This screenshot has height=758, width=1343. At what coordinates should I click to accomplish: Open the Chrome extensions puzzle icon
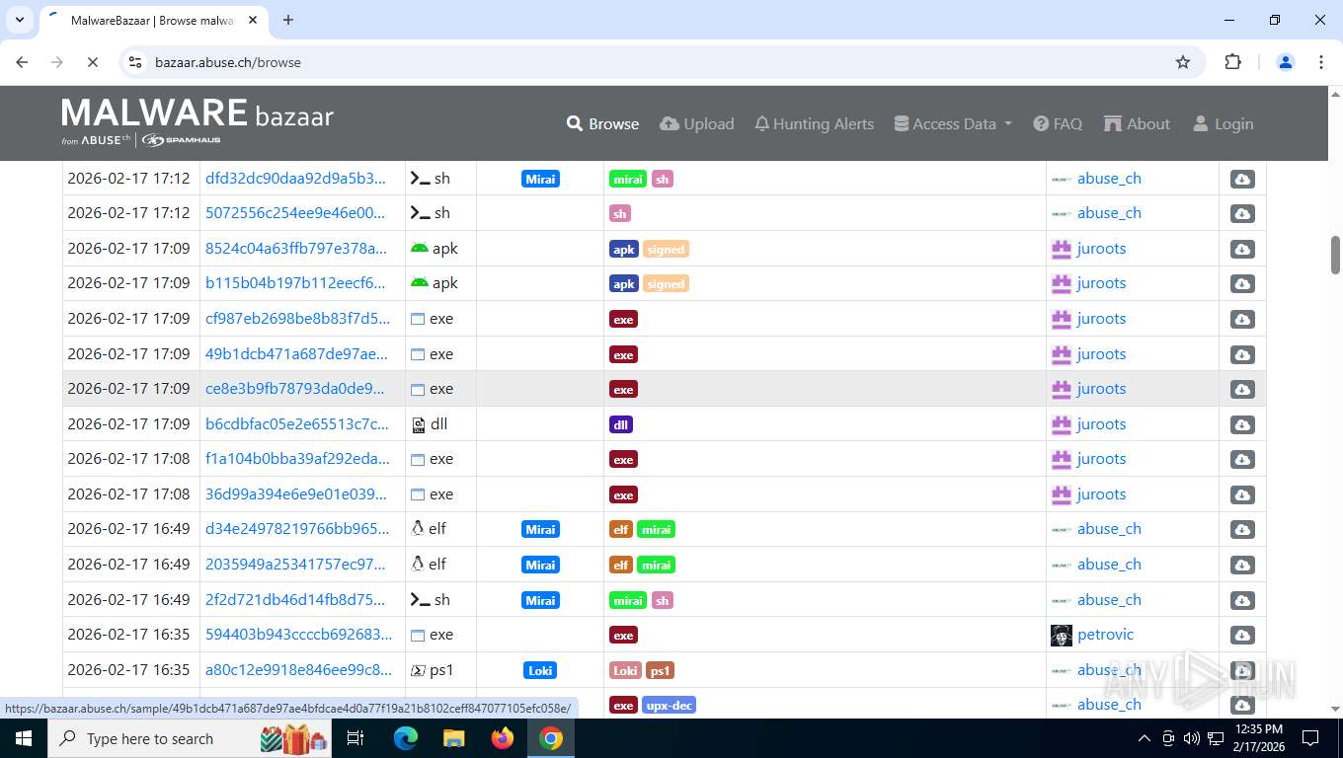point(1232,62)
